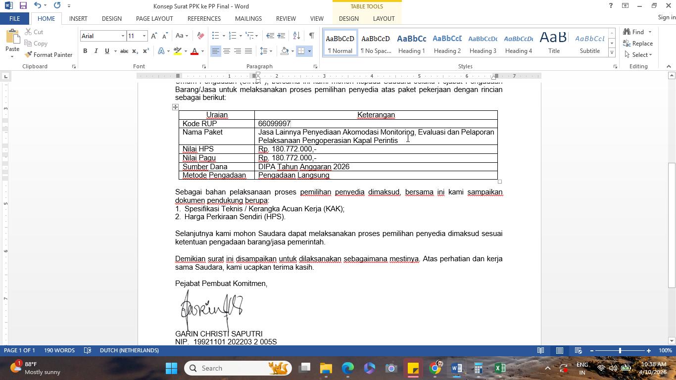
Task: Open the bullets list dropdown
Action: click(x=224, y=36)
